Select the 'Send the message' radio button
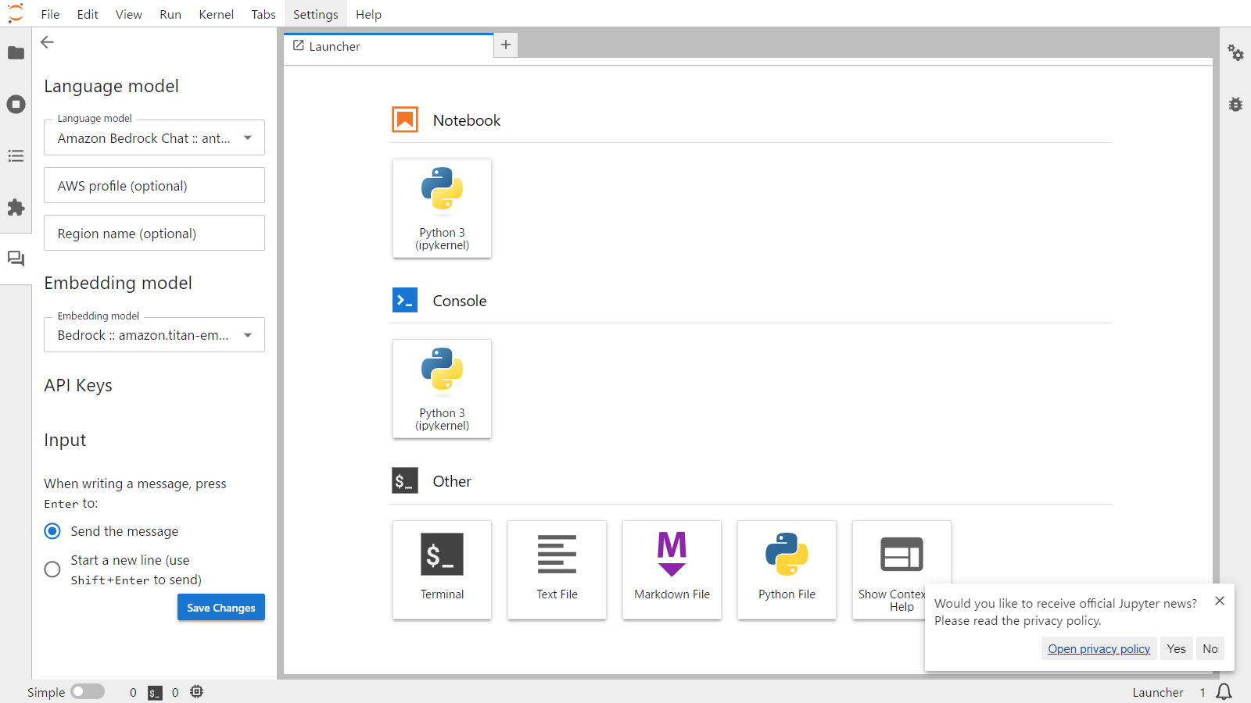 point(52,531)
